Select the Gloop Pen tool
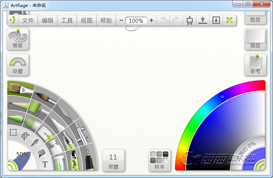The height and width of the screenshot is (178, 273). [x=70, y=140]
